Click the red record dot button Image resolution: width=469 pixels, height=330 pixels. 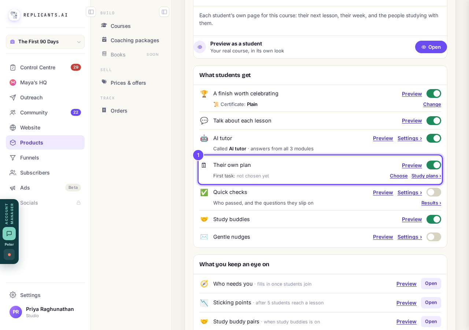tap(9, 254)
